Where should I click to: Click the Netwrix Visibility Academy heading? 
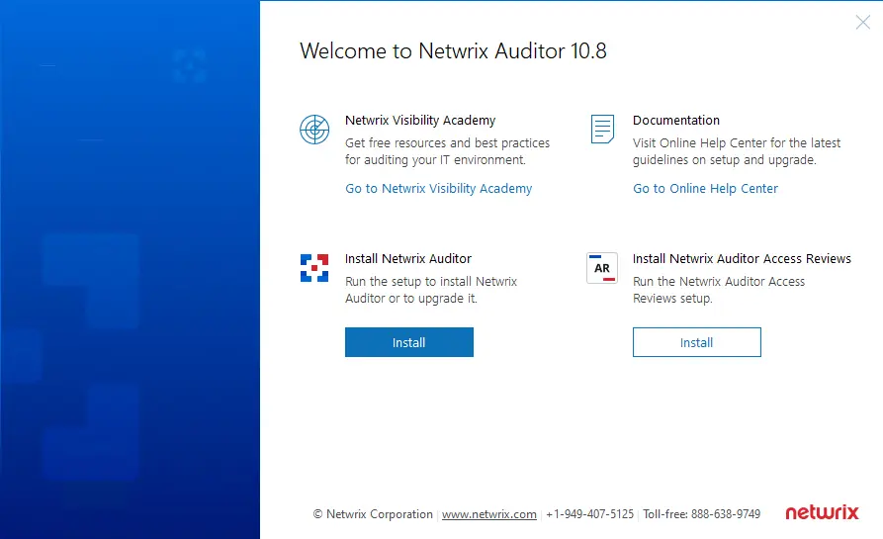point(420,121)
